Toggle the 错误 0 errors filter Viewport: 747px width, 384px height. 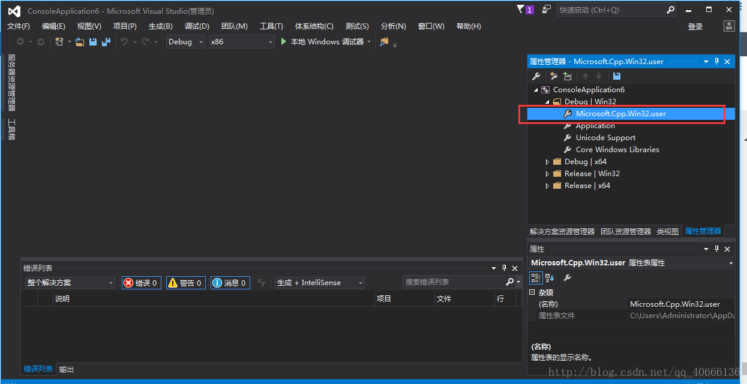[142, 283]
